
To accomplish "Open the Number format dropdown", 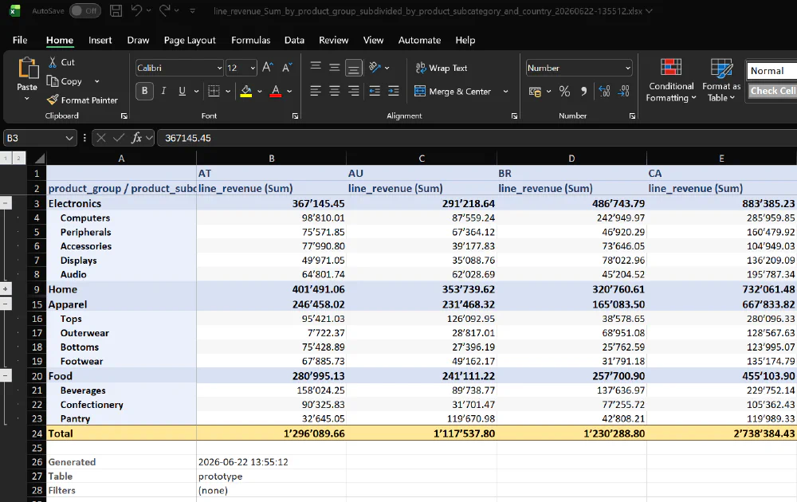I will pos(628,68).
